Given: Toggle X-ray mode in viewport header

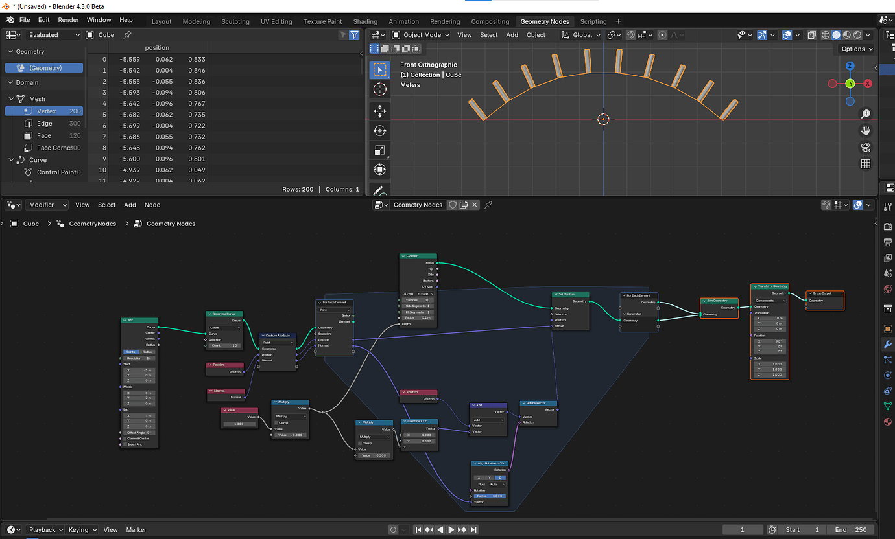Looking at the screenshot, I should pyautogui.click(x=812, y=35).
